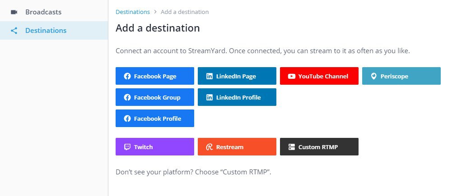Add a YouTube Channel destination

319,76
